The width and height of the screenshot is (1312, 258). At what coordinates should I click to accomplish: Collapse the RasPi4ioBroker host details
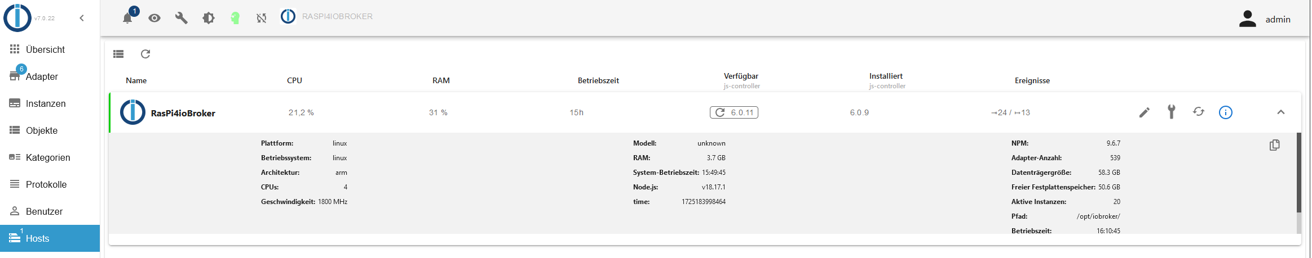(1280, 112)
